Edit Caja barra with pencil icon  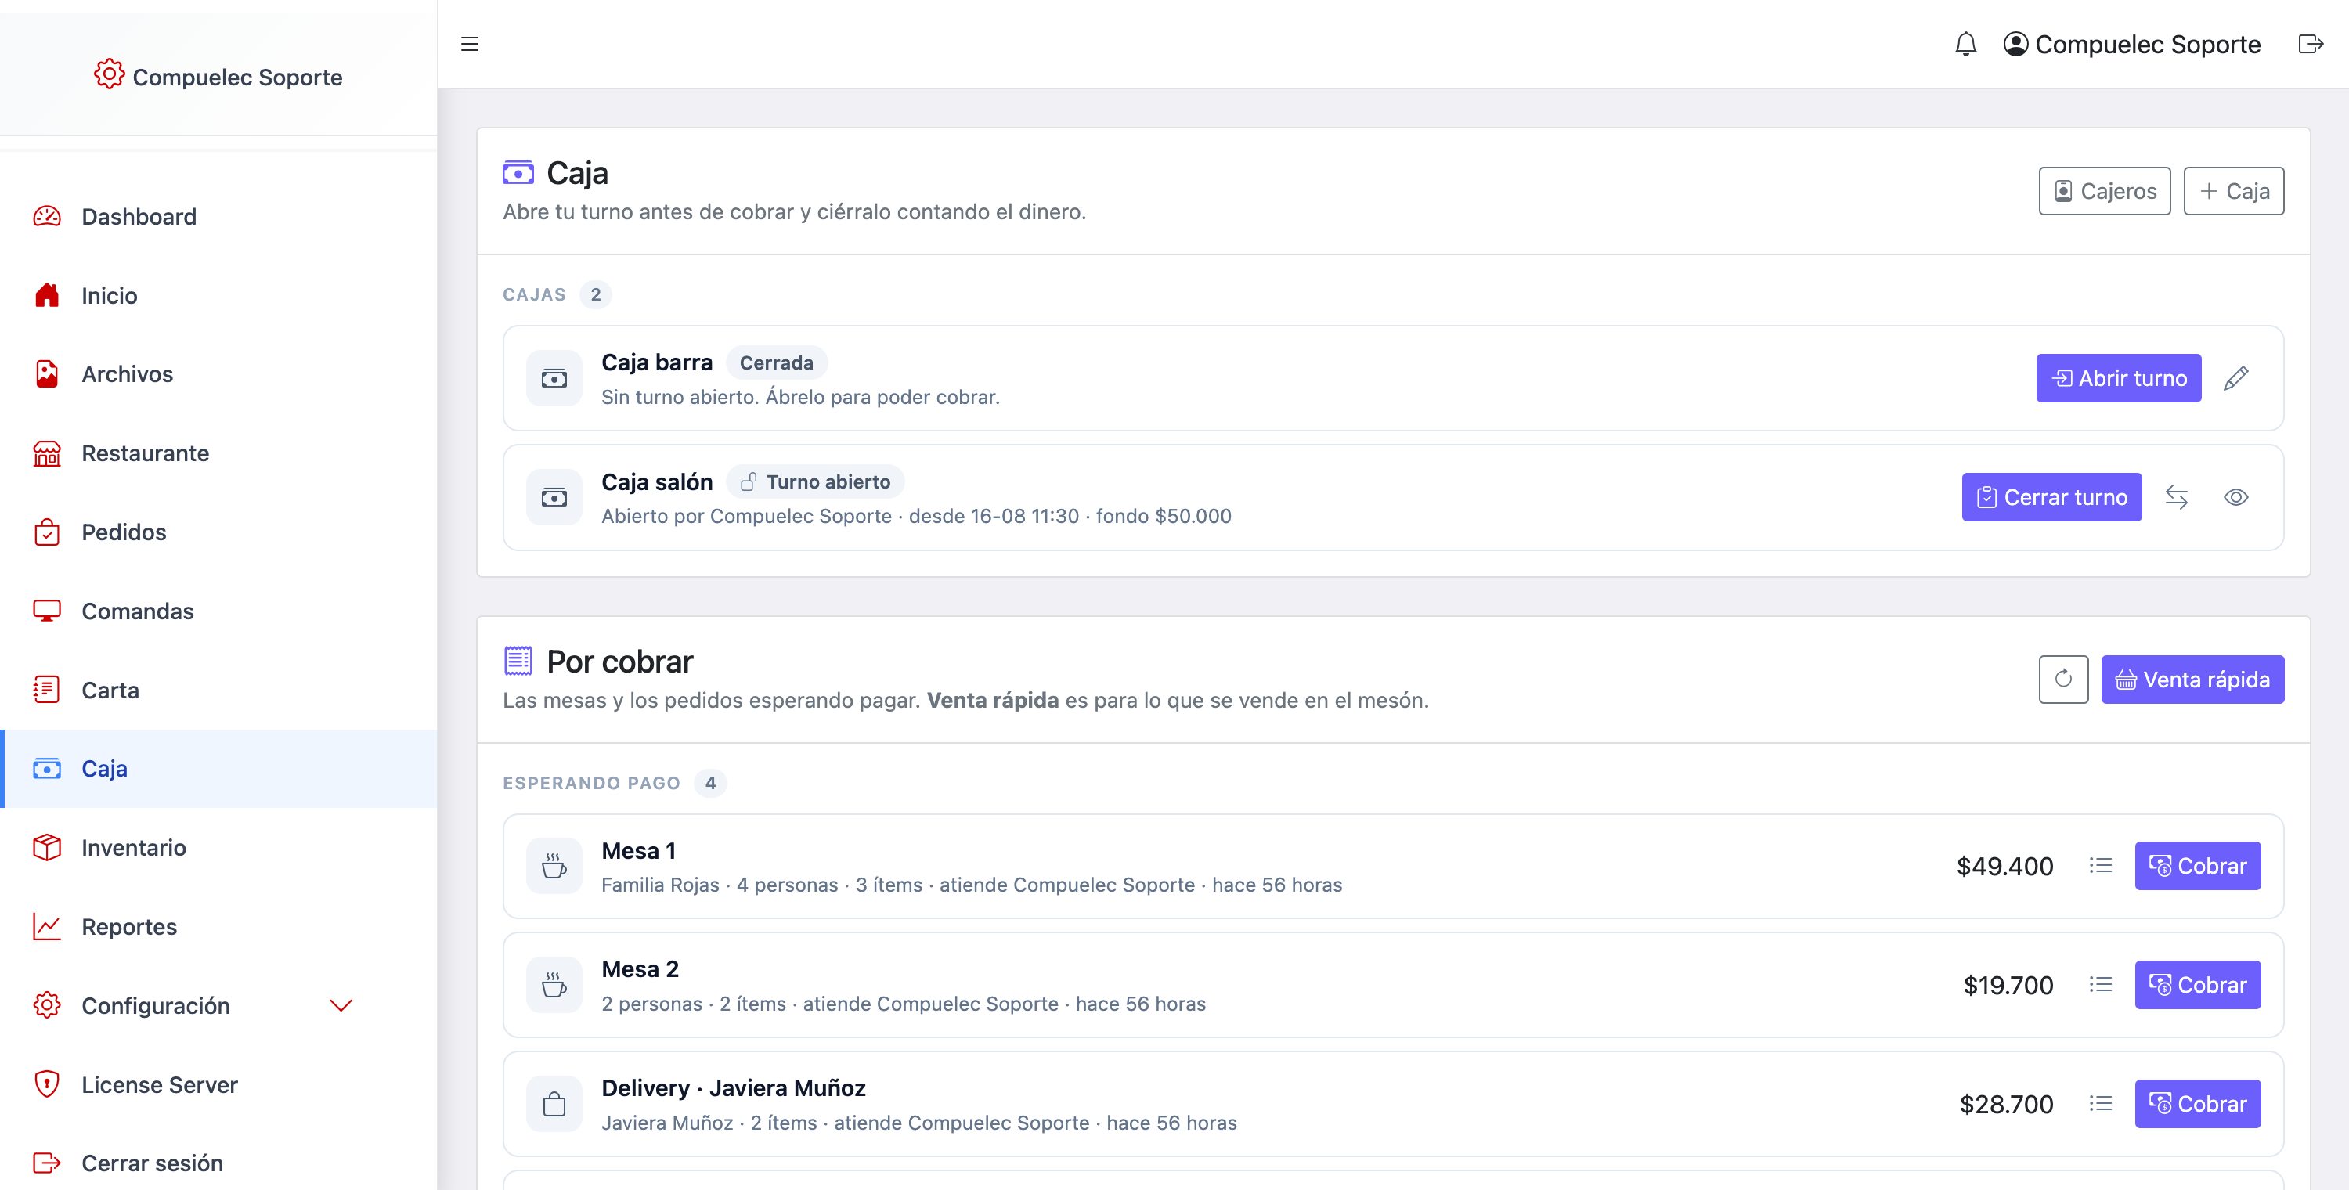pyautogui.click(x=2236, y=377)
